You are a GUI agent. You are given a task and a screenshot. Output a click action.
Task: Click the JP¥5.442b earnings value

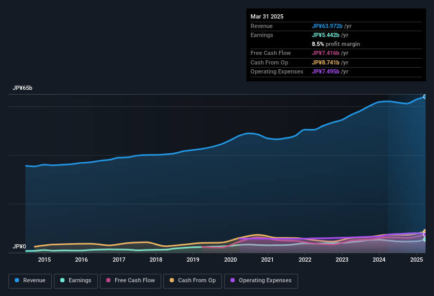326,35
